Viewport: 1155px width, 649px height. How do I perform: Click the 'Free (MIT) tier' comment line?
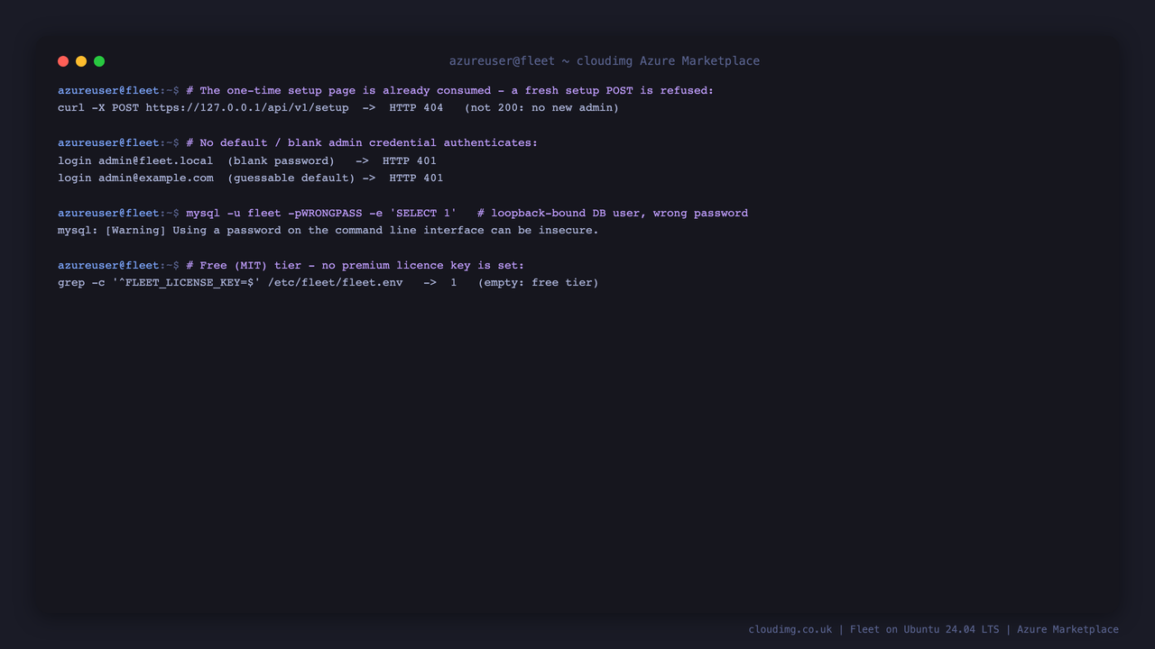click(x=355, y=265)
